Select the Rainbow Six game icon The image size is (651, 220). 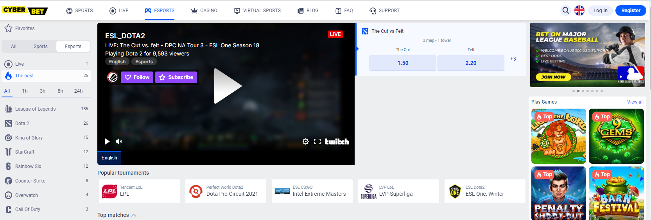[8, 166]
